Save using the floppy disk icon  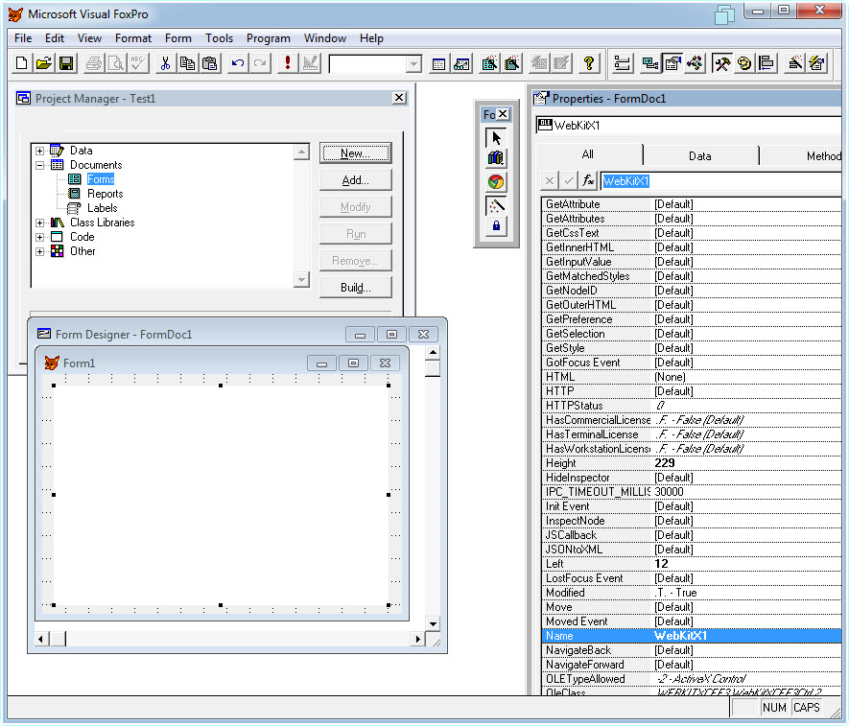point(66,64)
